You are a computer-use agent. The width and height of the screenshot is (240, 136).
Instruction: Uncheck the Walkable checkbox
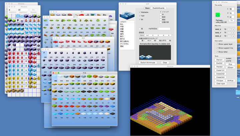click(140, 12)
